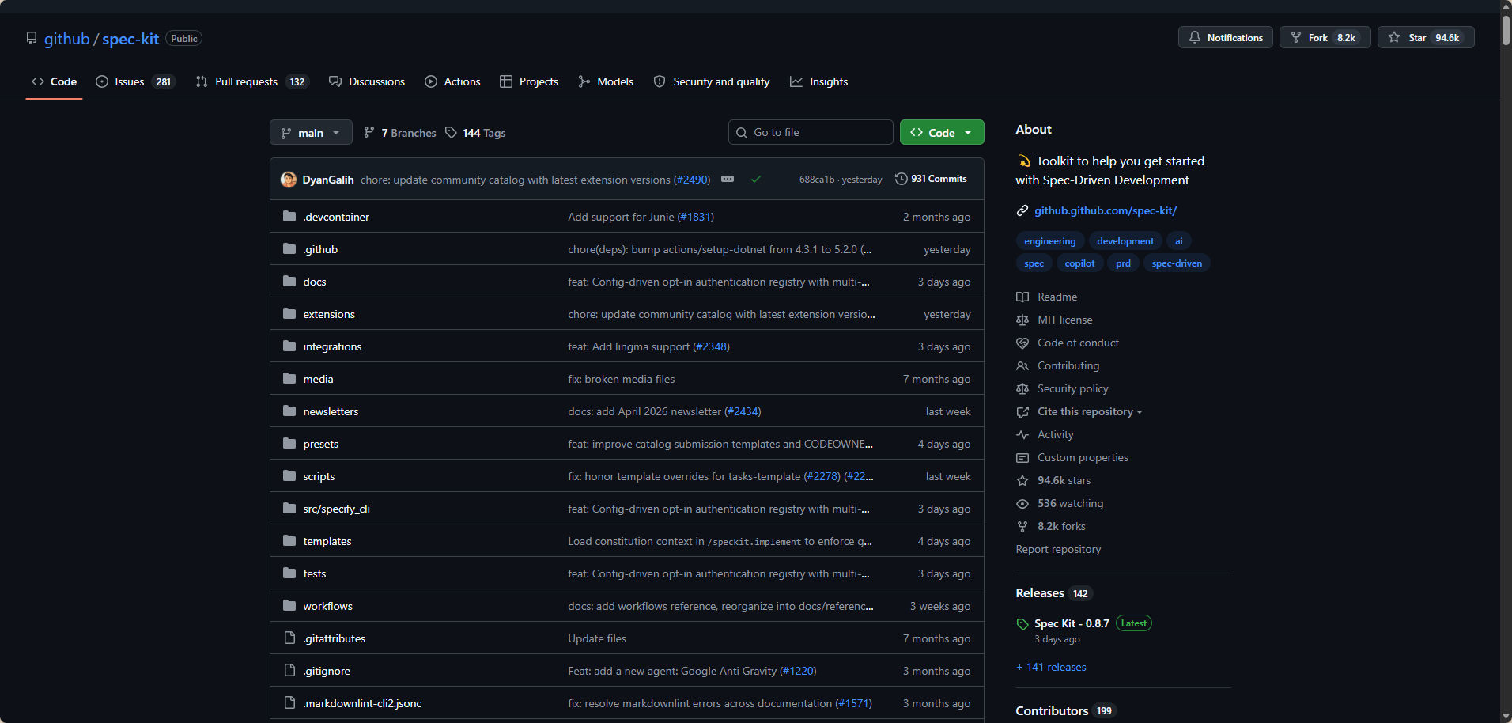Click the branch icon next to 7 Branches
This screenshot has height=723, width=1512.
pyautogui.click(x=369, y=132)
